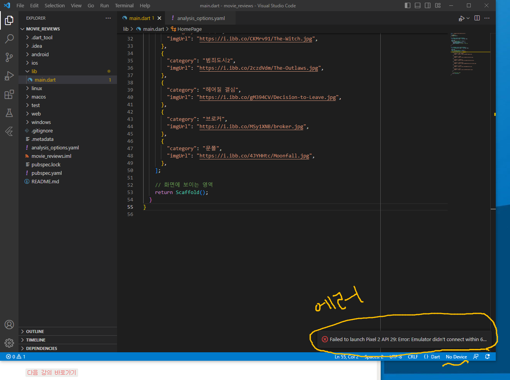The width and height of the screenshot is (510, 380).
Task: Expand the android folder
Action: click(68, 54)
